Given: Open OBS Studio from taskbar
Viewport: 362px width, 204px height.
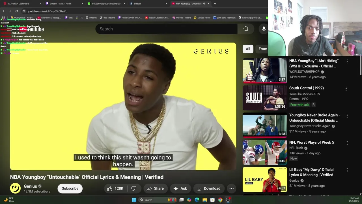Looking at the screenshot, I should click(x=228, y=200).
